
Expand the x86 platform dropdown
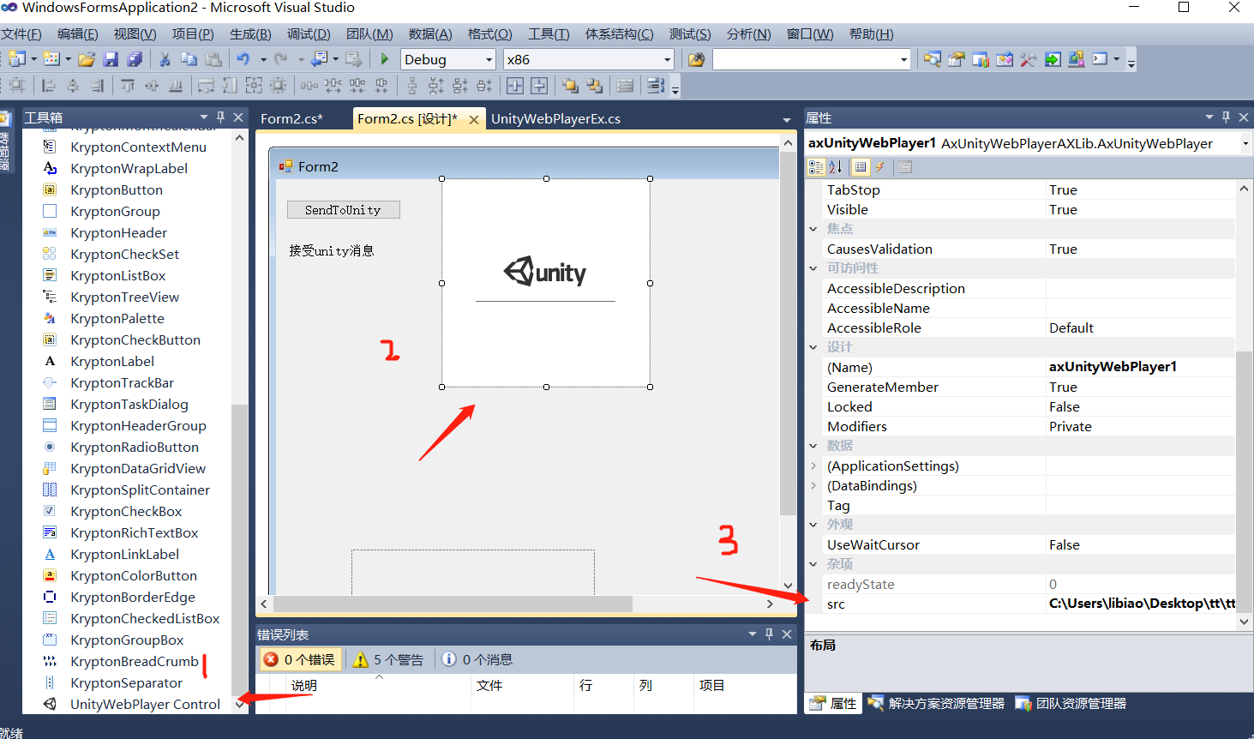tap(668, 59)
